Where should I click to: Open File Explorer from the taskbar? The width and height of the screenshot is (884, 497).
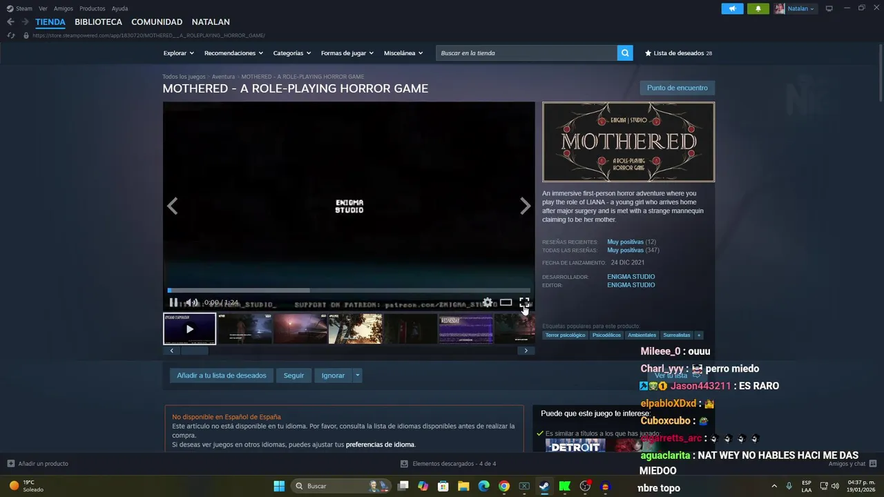click(x=463, y=486)
